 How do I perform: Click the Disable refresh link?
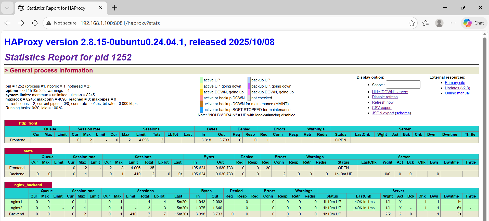pos(384,97)
